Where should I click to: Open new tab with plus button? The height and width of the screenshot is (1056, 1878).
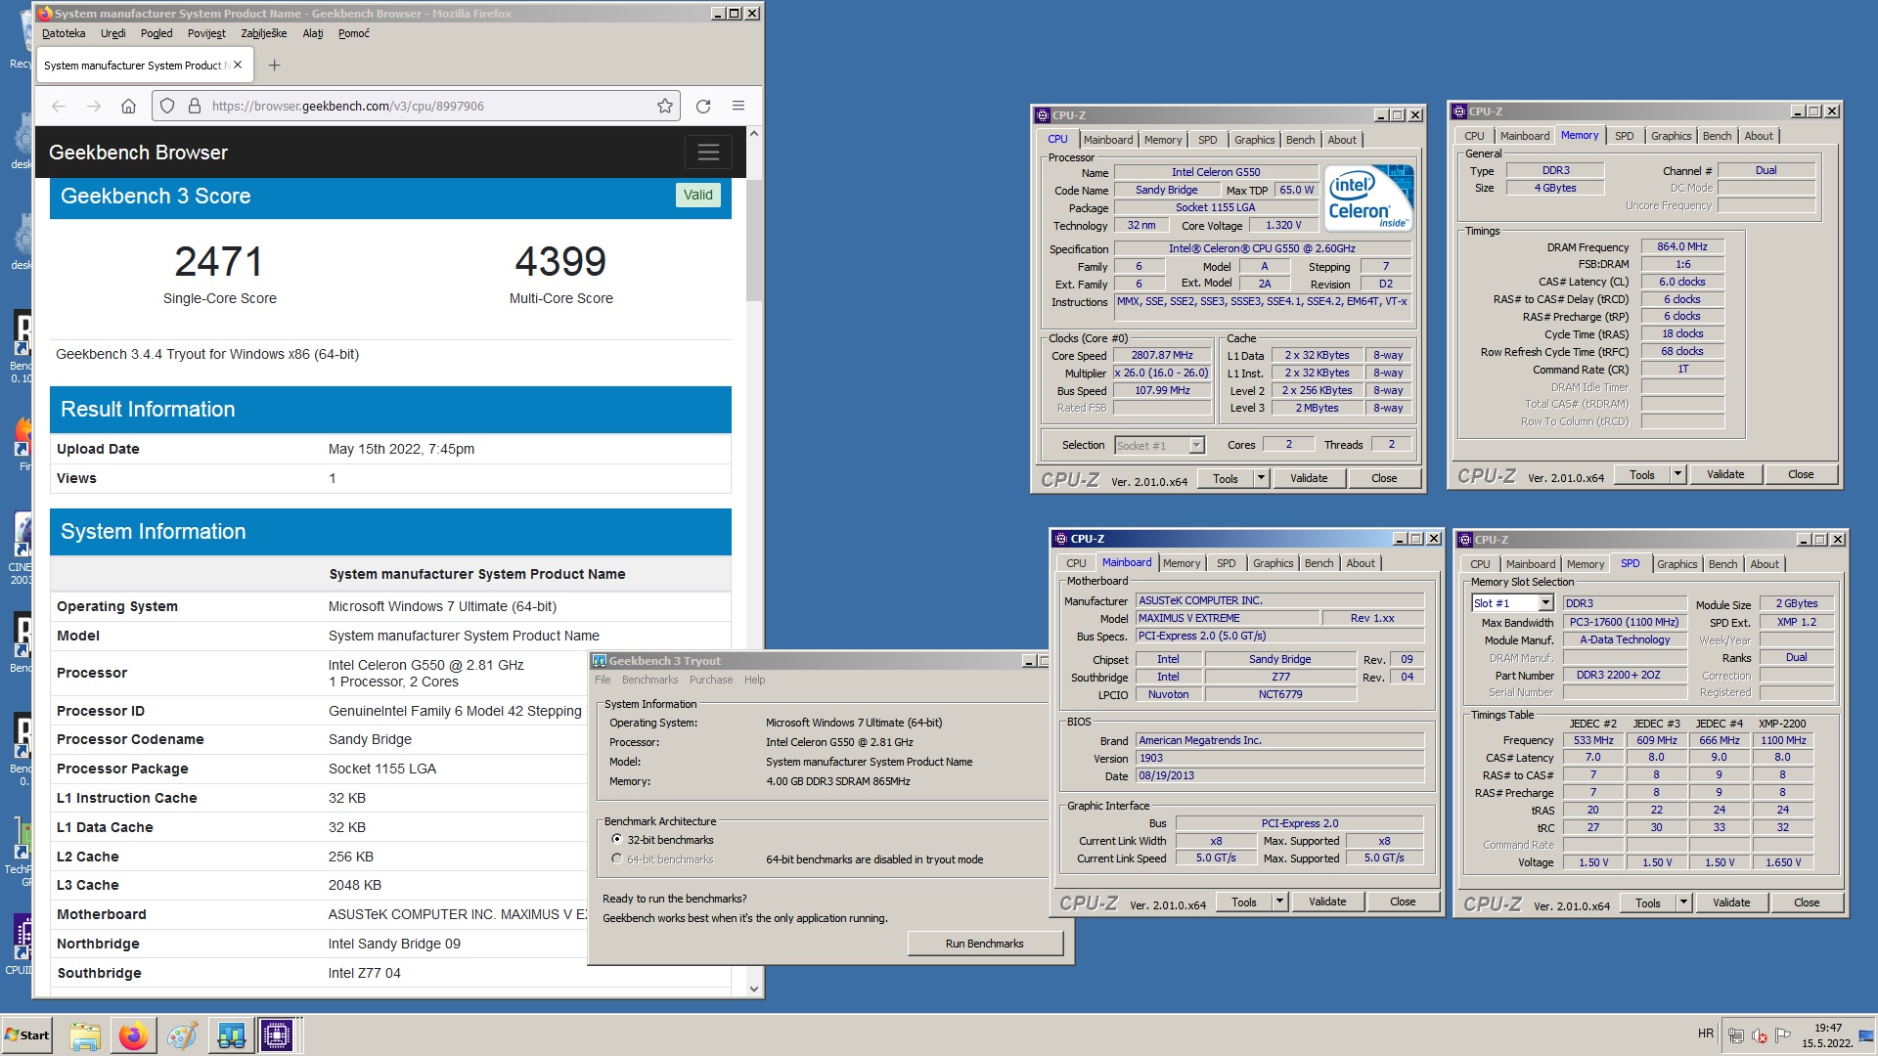[275, 66]
